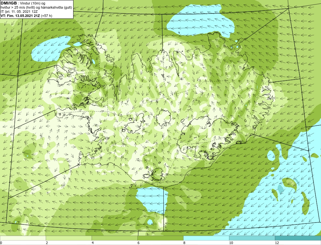The image size is (321, 245).
Task: Click the "hviður > 25 m/s (hvítt)" line
Action: [x=17, y=7]
